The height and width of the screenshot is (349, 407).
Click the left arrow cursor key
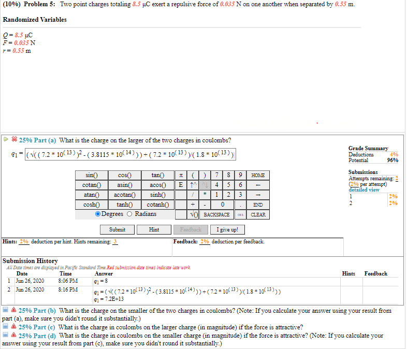point(258,185)
